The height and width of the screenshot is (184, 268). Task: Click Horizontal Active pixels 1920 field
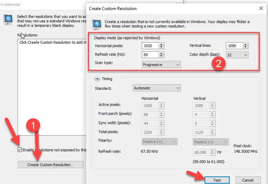point(150,106)
